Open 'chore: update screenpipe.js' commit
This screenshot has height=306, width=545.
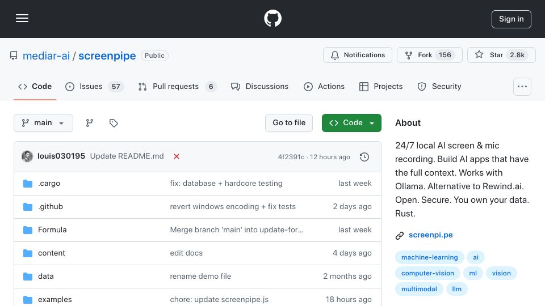(219, 299)
